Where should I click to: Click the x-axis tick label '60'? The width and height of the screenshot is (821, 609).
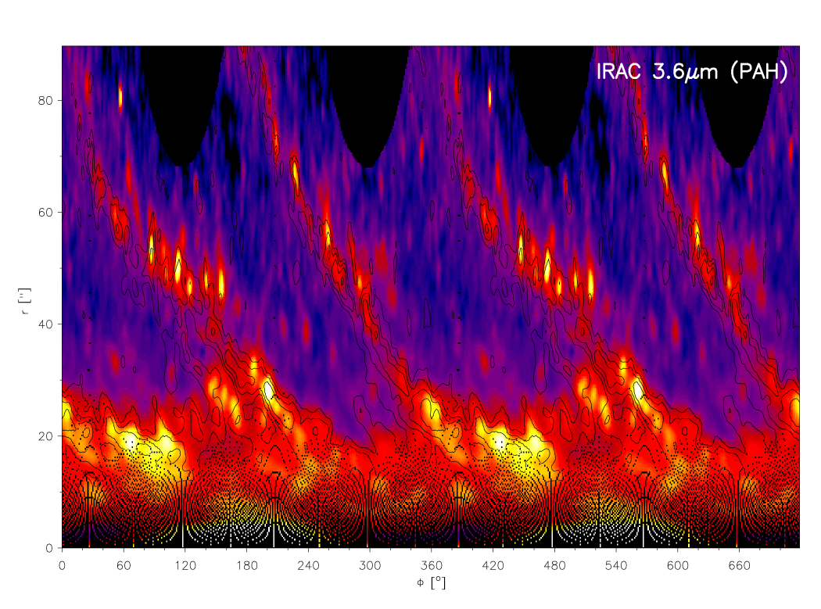[124, 565]
